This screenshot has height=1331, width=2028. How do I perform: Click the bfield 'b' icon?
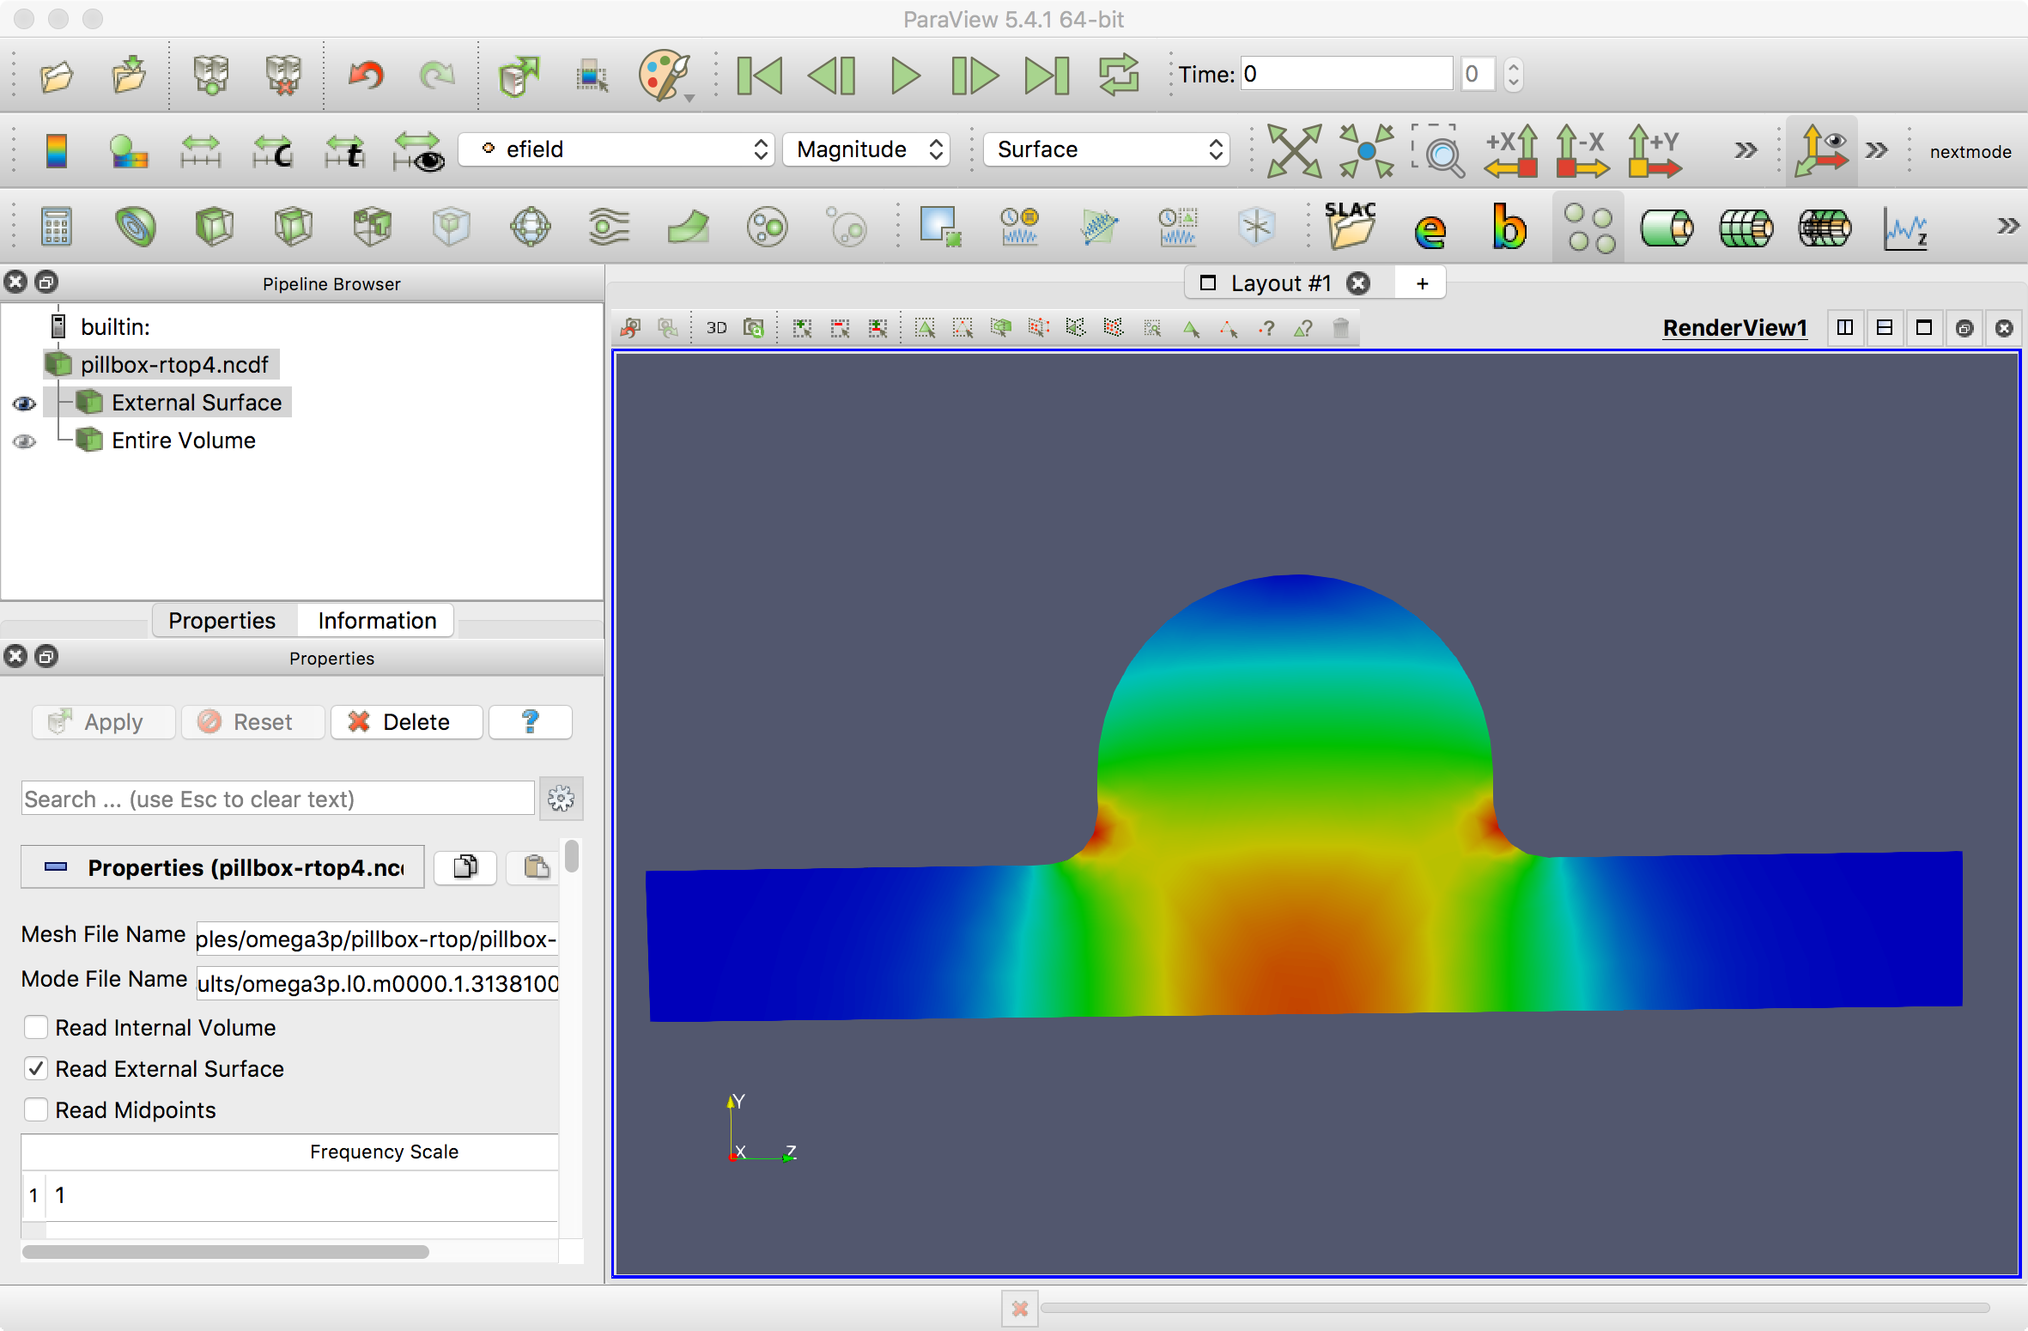point(1509,227)
